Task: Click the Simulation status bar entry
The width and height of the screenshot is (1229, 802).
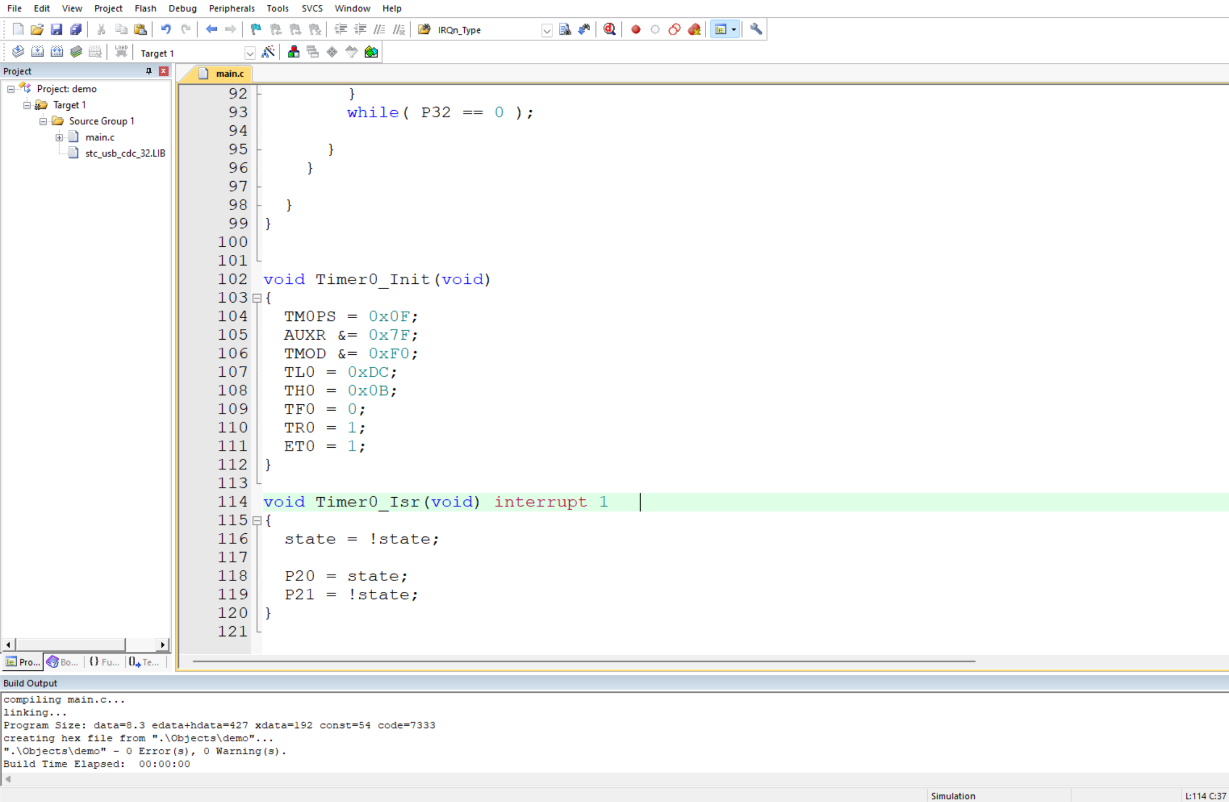Action: pos(953,796)
